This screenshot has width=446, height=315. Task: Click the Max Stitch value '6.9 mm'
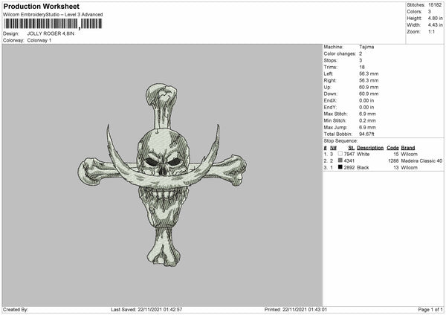(x=367, y=114)
